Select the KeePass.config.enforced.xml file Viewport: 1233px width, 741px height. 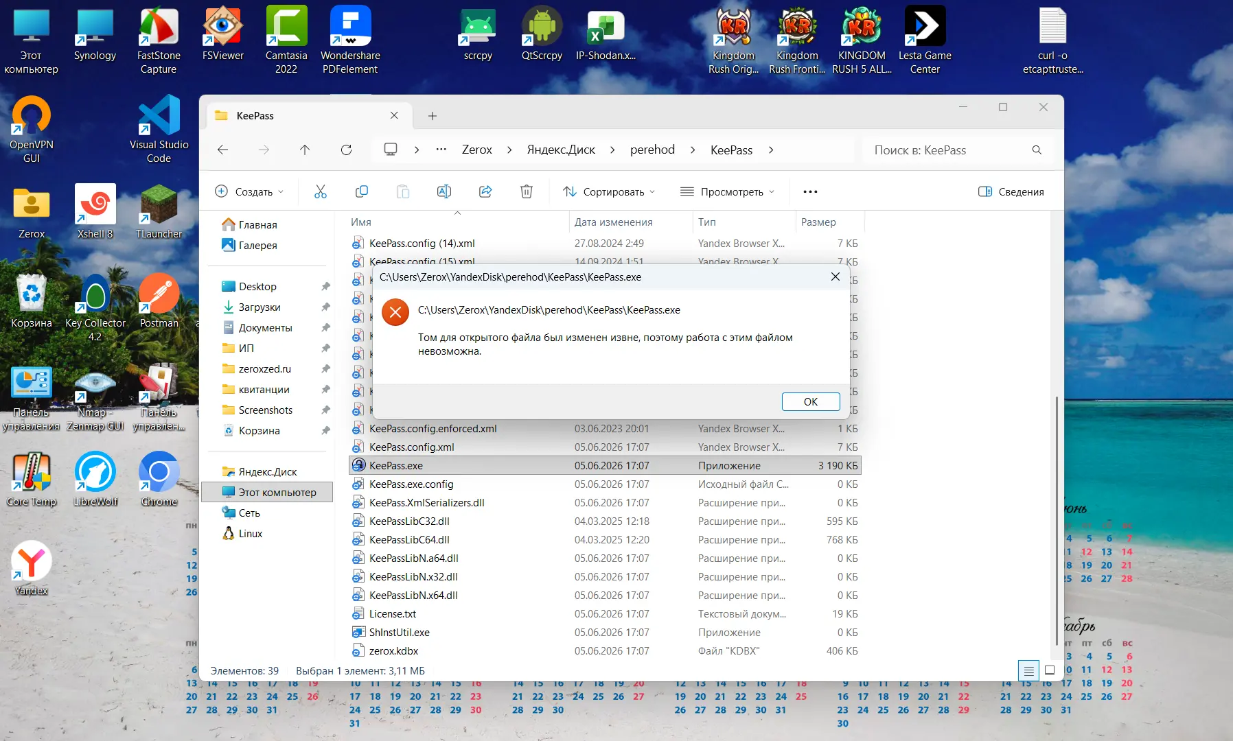(x=605, y=428)
